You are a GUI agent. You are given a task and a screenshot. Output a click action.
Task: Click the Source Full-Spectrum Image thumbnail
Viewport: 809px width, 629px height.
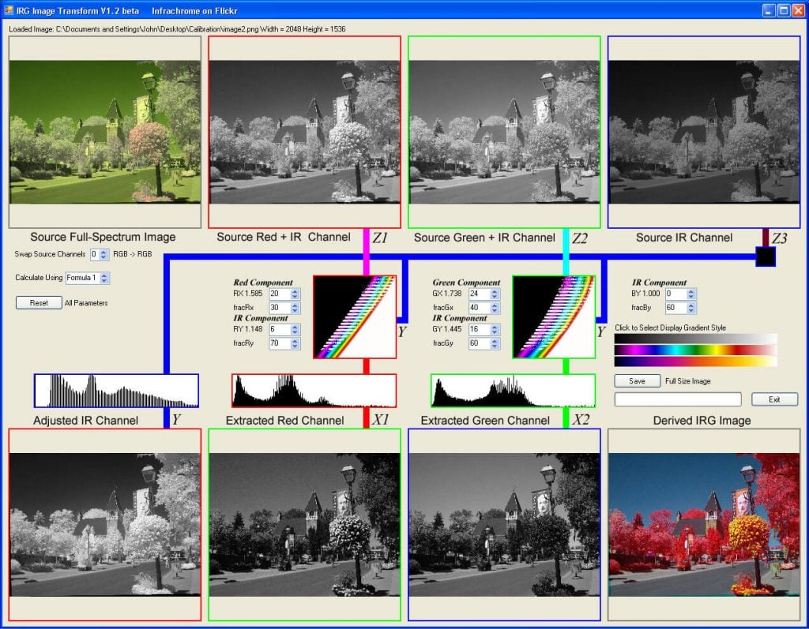click(105, 132)
